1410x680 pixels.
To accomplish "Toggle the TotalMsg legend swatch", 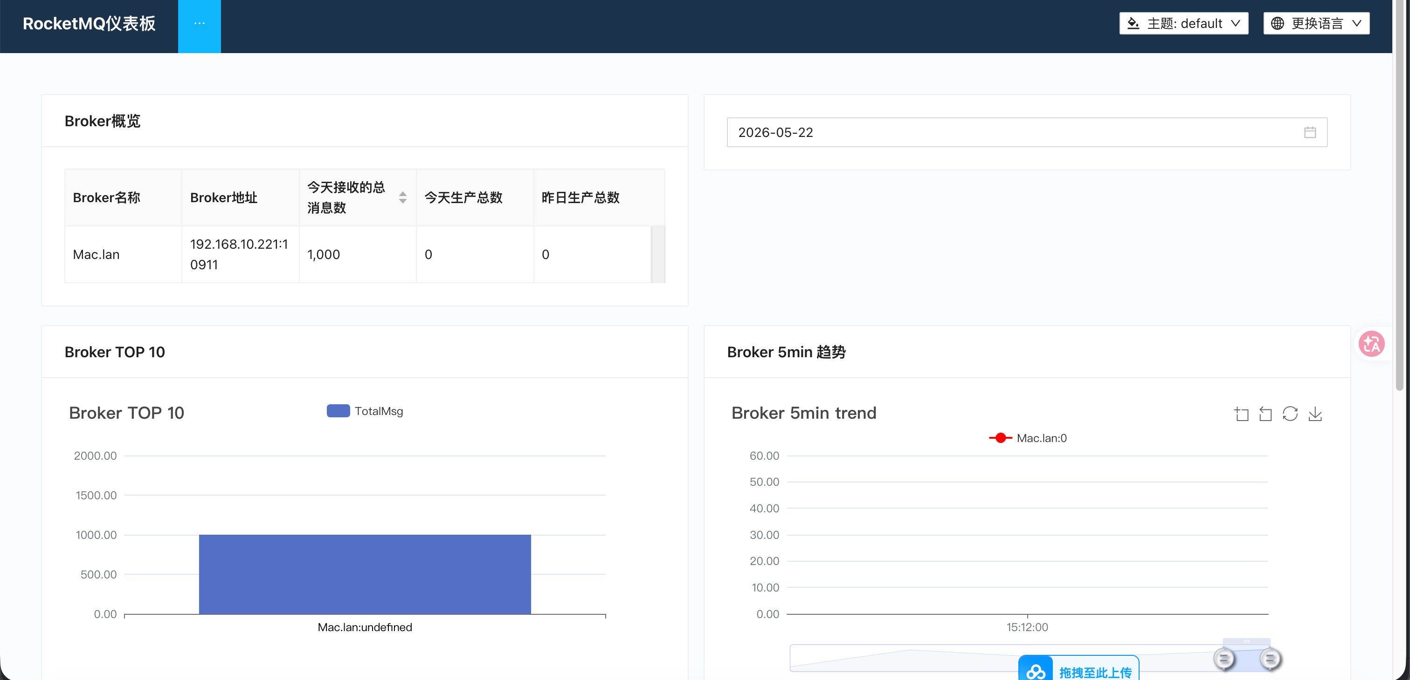I will tap(338, 411).
